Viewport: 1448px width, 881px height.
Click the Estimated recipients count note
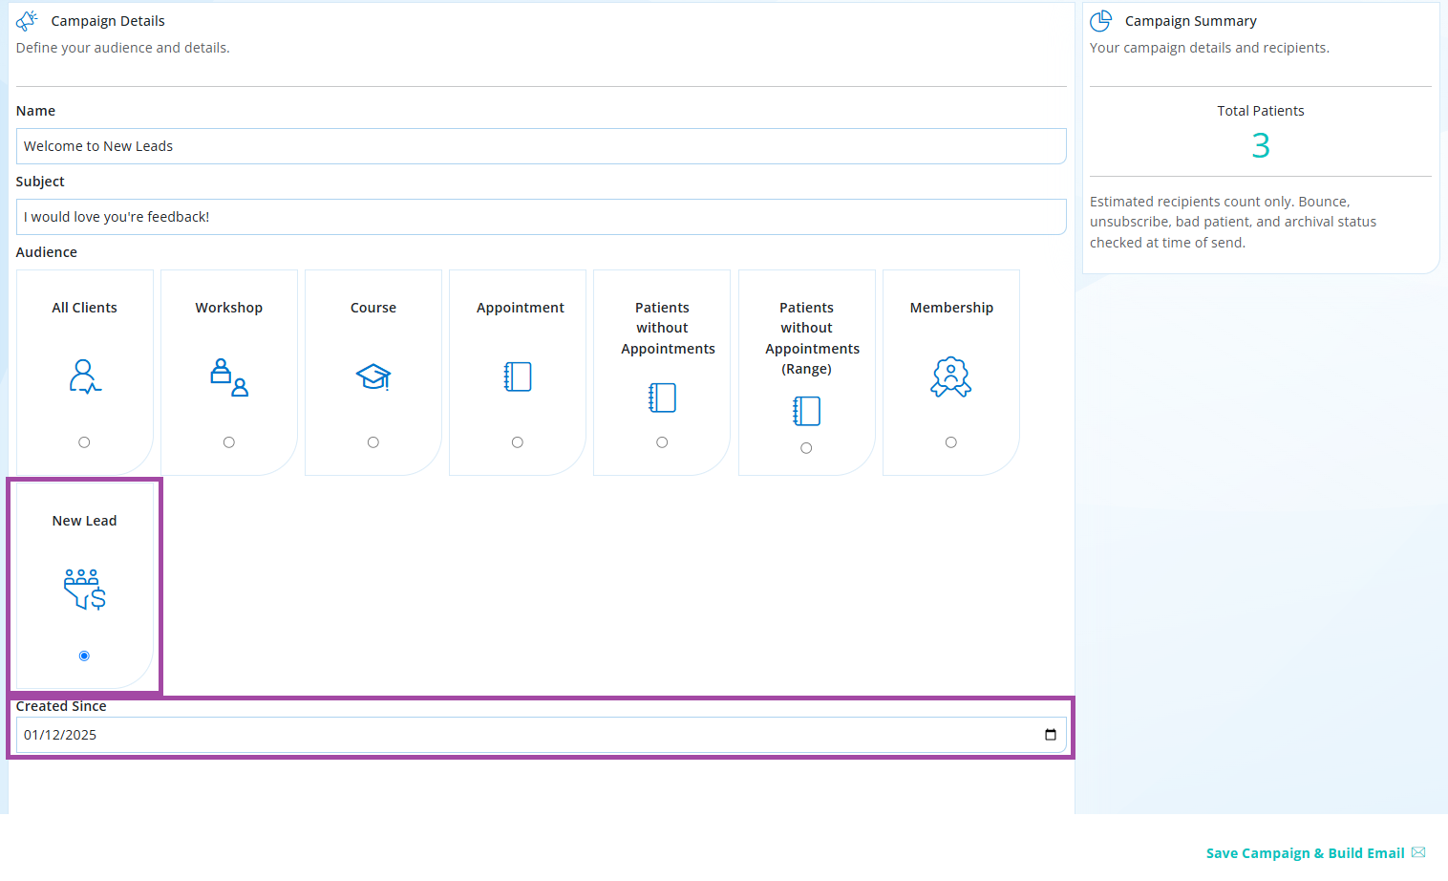point(1233,222)
